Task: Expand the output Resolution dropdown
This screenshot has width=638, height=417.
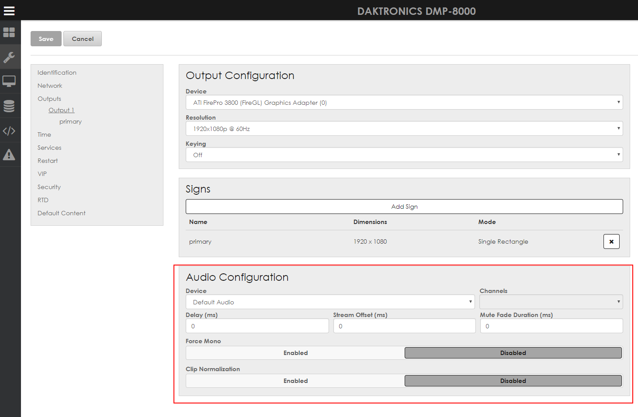Action: (404, 129)
